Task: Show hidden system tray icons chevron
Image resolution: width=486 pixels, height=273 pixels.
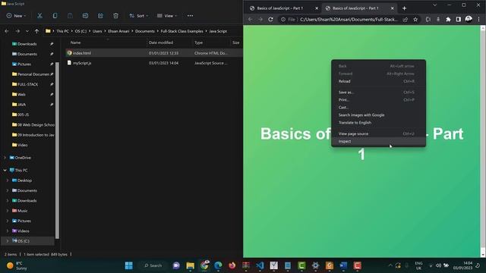Action: point(390,265)
